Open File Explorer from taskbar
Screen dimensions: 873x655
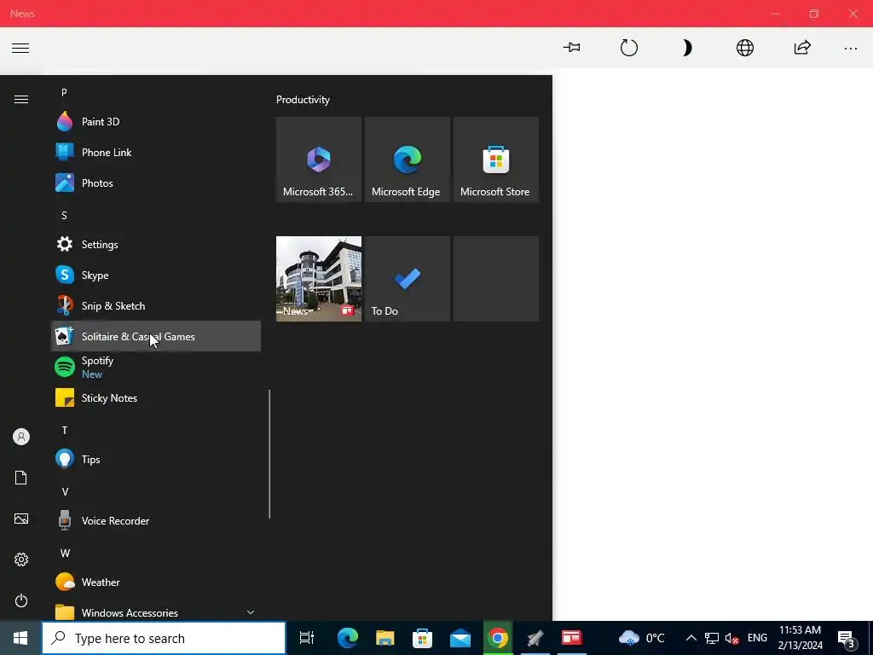tap(385, 638)
